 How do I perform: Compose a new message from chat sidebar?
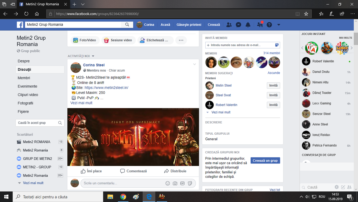point(343,187)
